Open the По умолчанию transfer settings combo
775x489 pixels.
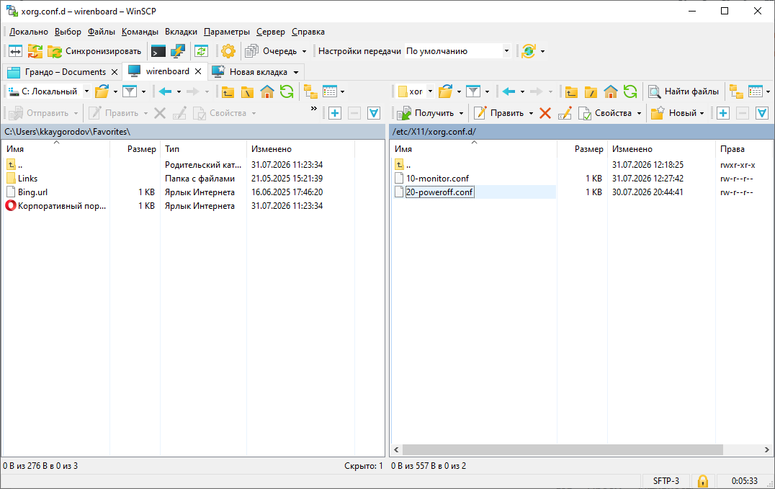pos(457,51)
